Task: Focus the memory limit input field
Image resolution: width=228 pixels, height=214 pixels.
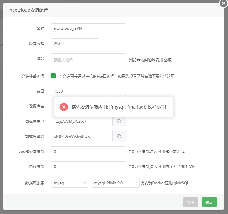Action: (x=88, y=166)
